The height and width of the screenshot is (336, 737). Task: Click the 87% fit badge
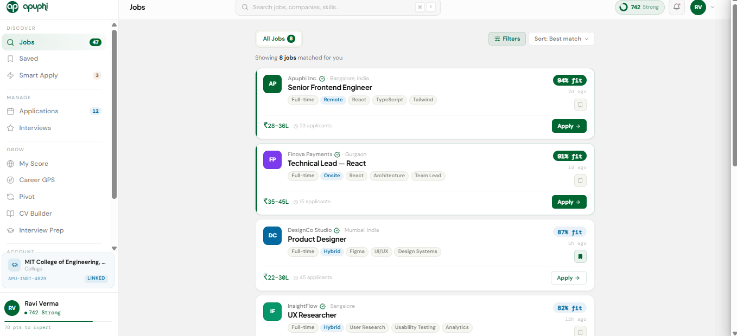[570, 232]
